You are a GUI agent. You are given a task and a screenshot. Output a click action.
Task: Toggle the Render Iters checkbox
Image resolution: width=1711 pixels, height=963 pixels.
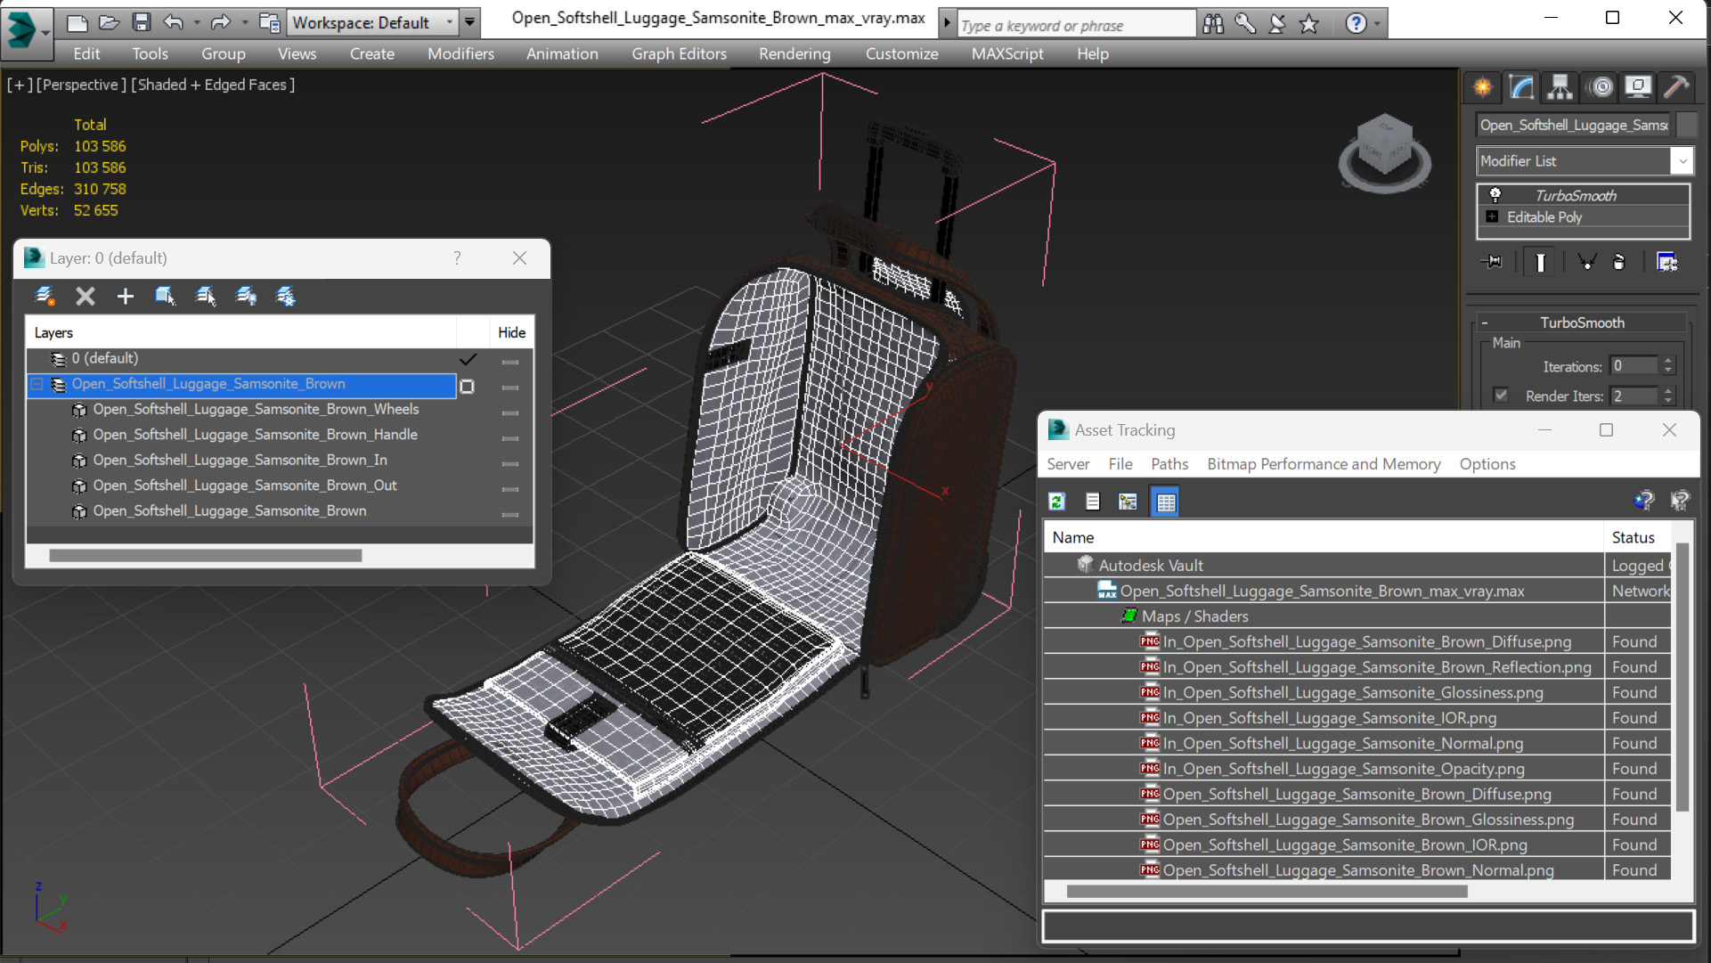click(1501, 396)
